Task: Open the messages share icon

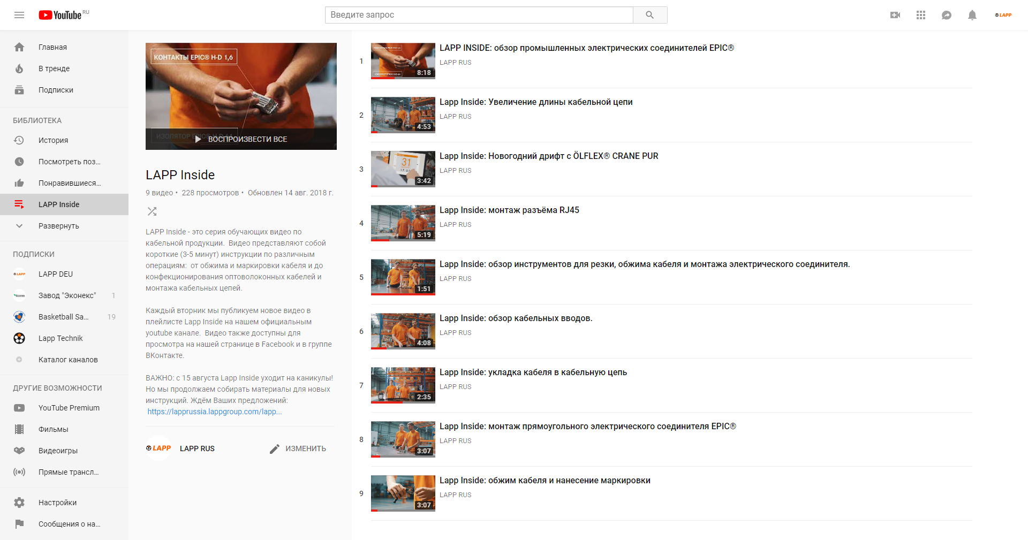Action: point(947,15)
